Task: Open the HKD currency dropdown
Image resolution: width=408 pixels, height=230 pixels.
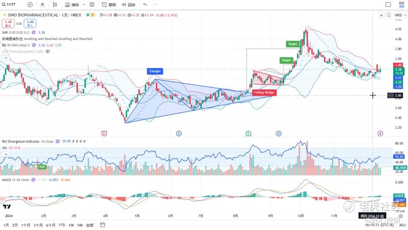Action: 400,15
